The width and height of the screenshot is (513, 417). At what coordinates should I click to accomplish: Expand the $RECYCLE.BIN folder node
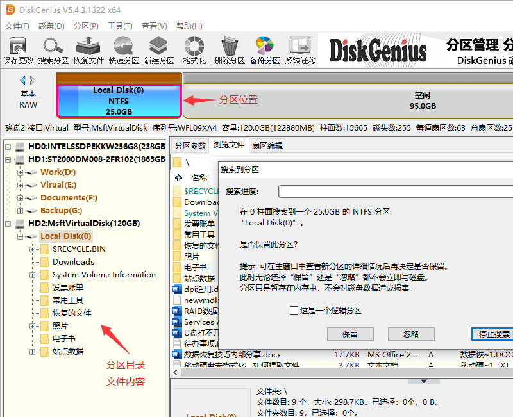pyautogui.click(x=32, y=249)
